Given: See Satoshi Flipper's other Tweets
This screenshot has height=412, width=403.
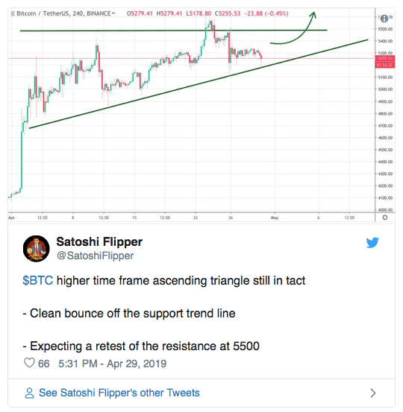Looking at the screenshot, I should (x=119, y=393).
